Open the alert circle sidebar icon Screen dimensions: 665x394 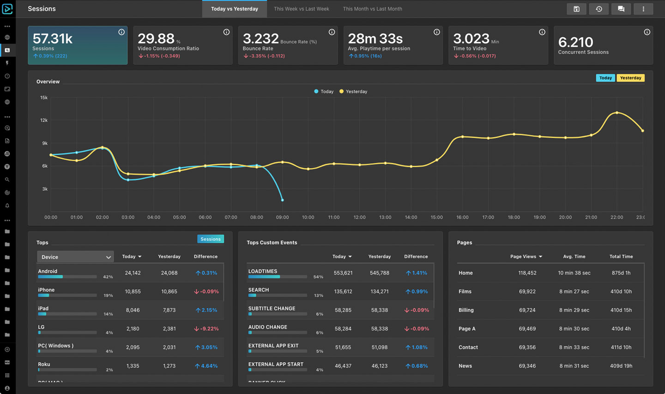click(7, 76)
